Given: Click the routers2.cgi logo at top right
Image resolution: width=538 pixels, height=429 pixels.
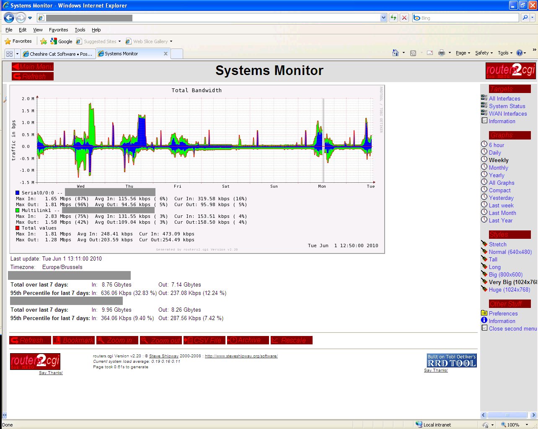Looking at the screenshot, I should (510, 70).
